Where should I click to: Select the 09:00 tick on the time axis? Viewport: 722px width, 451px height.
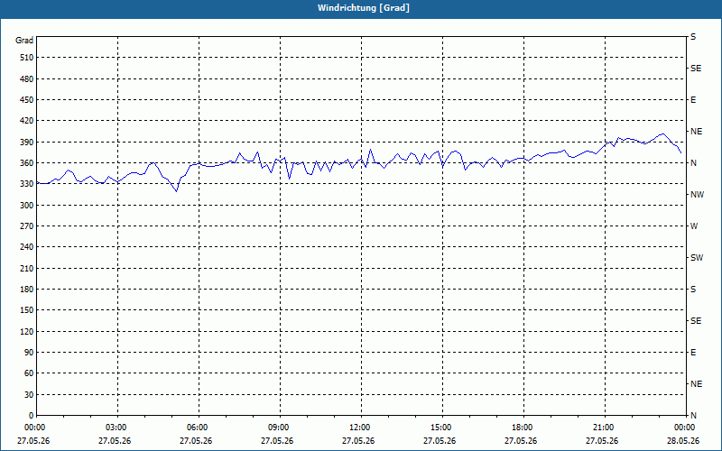(280, 428)
